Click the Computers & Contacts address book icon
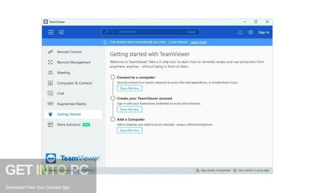The image size is (318, 193). click(x=50, y=83)
